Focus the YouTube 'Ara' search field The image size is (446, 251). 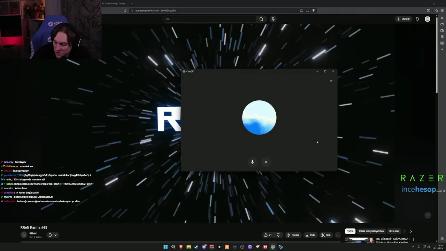tap(209, 19)
